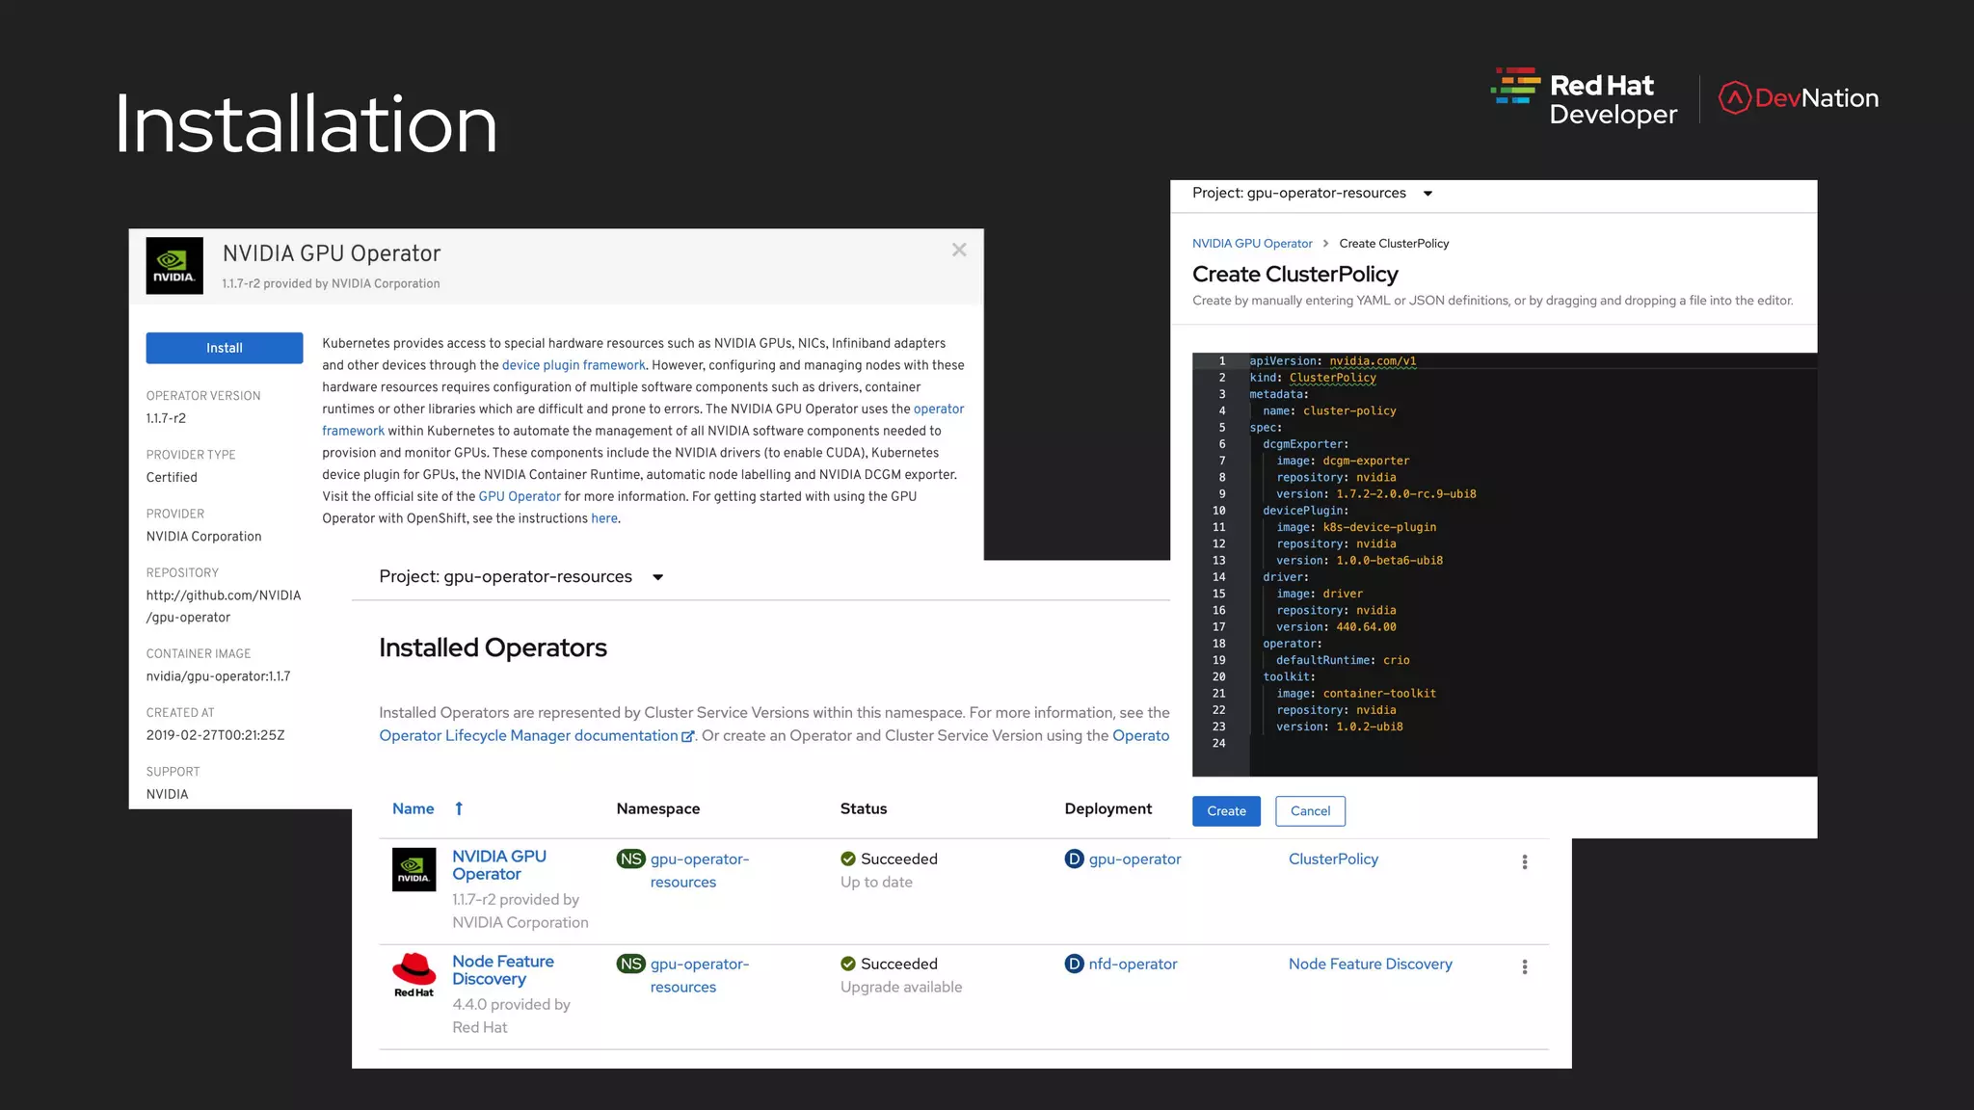Click the Create button below YAML editor
1974x1110 pixels.
click(x=1226, y=811)
